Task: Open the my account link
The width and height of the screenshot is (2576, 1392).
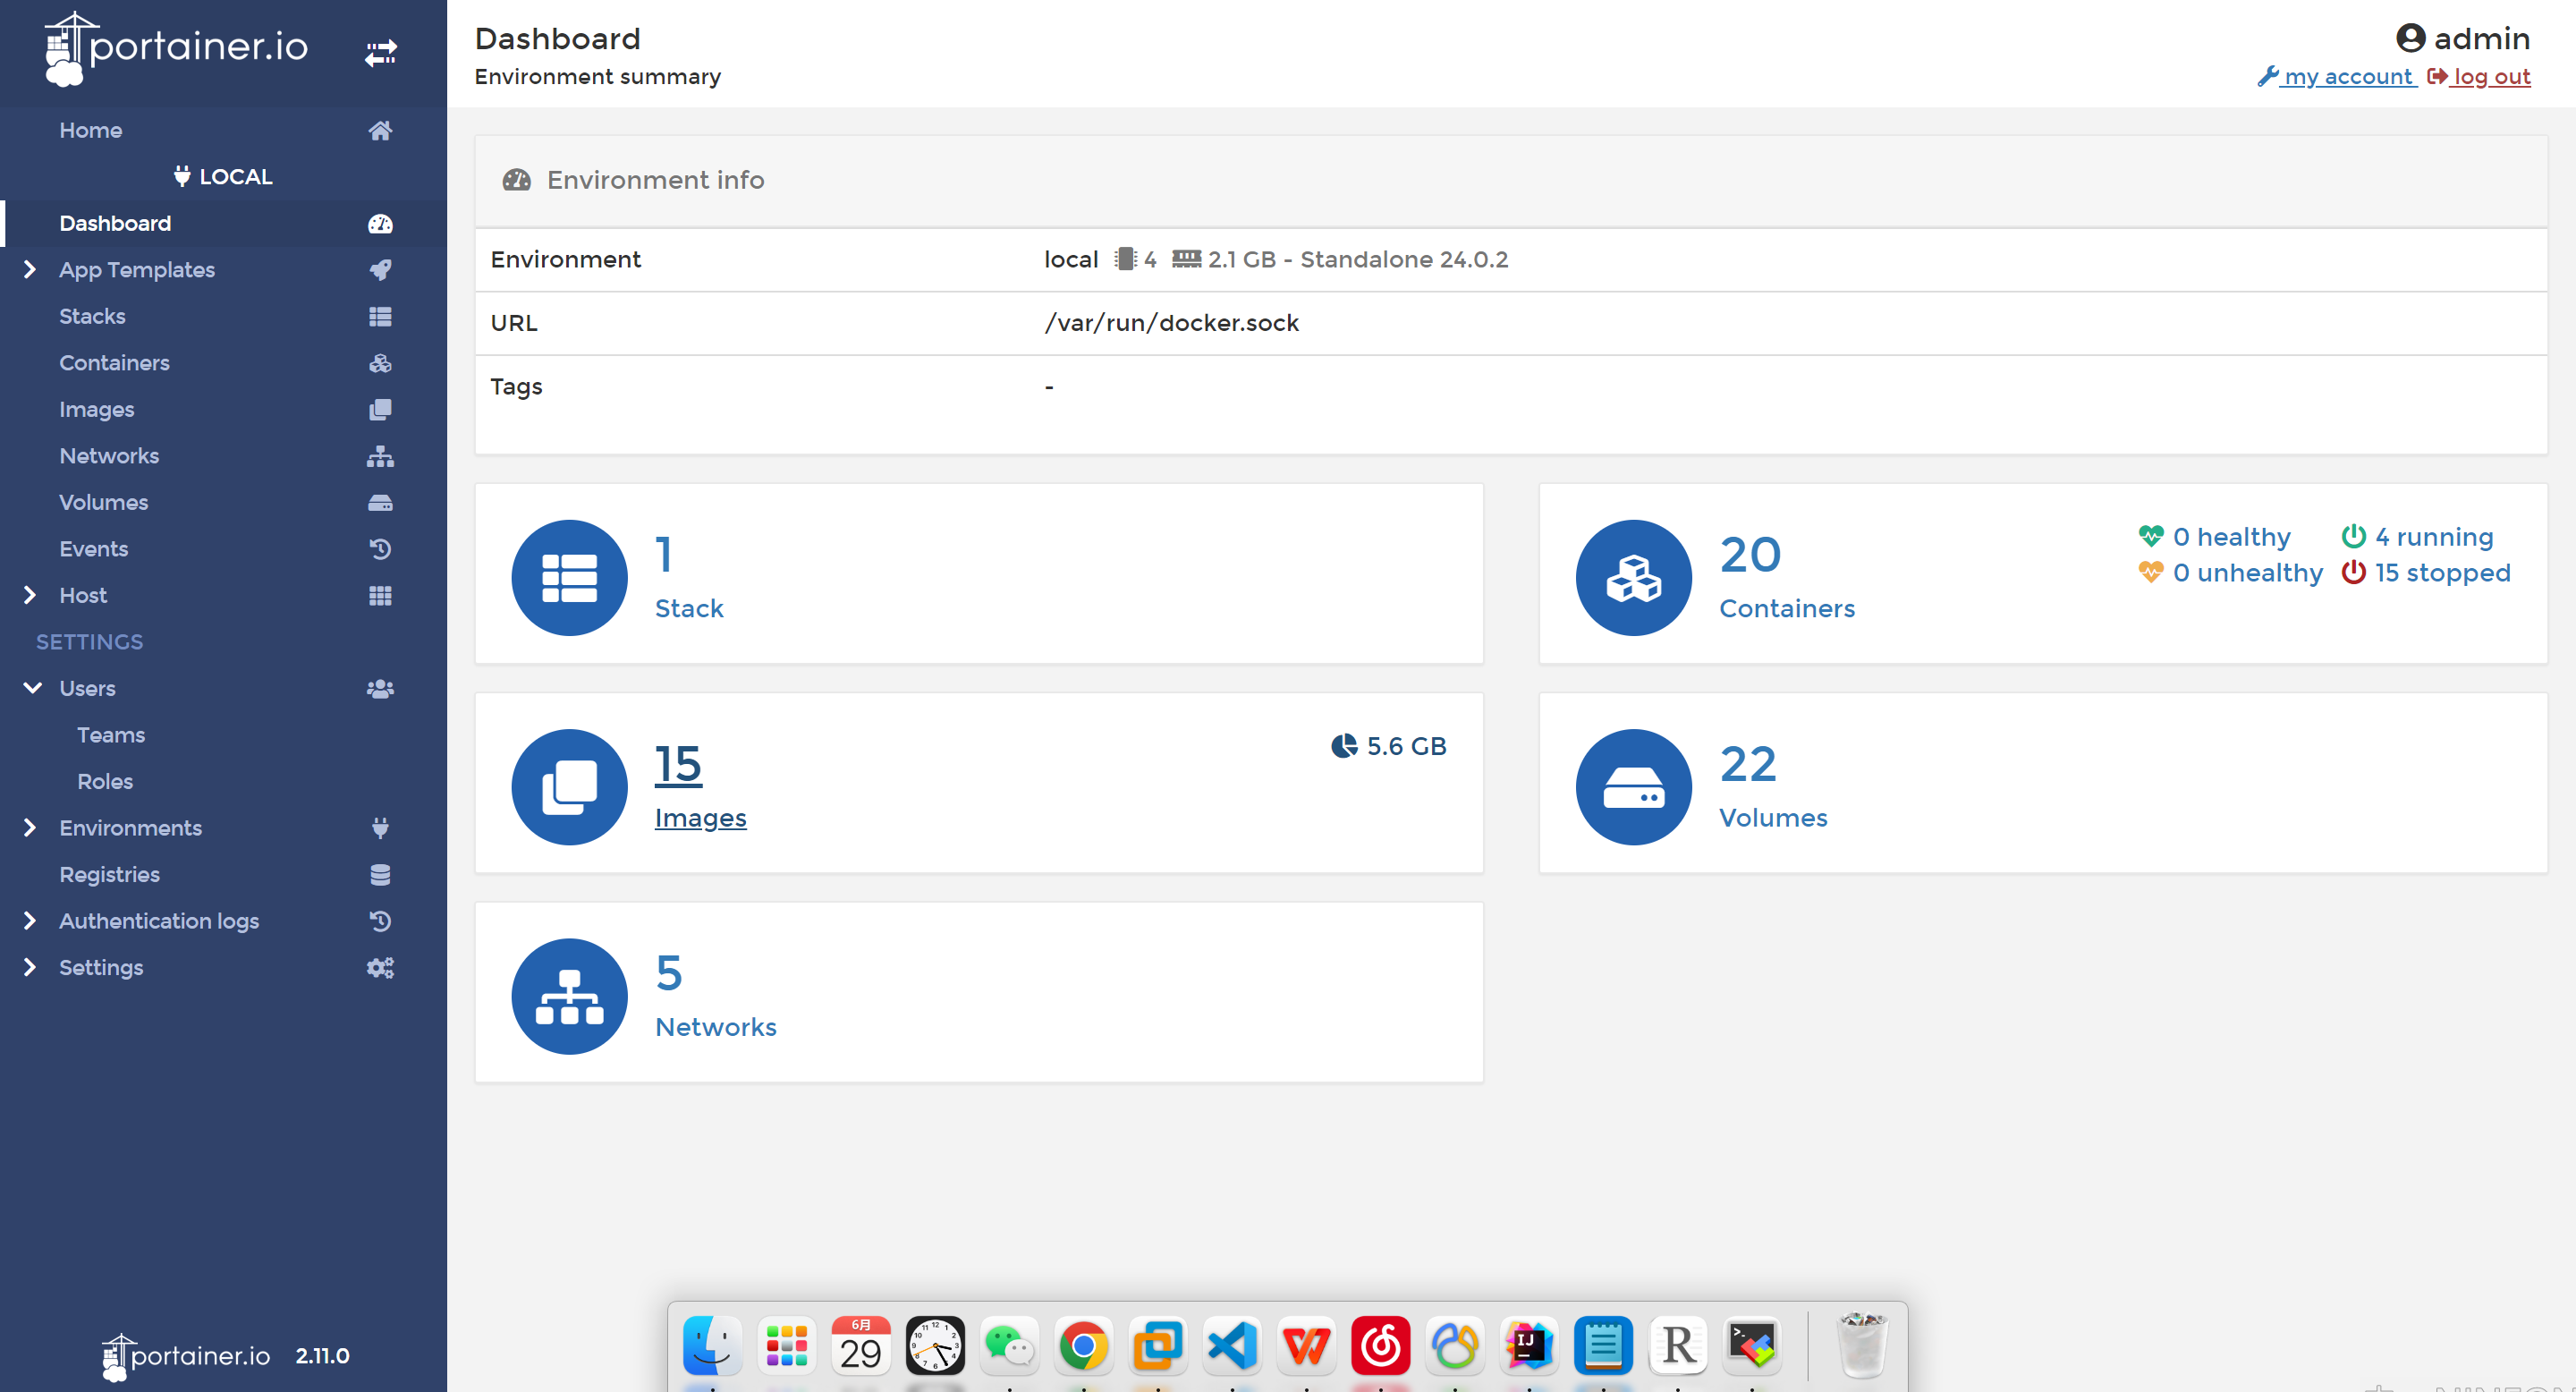Action: [2346, 77]
